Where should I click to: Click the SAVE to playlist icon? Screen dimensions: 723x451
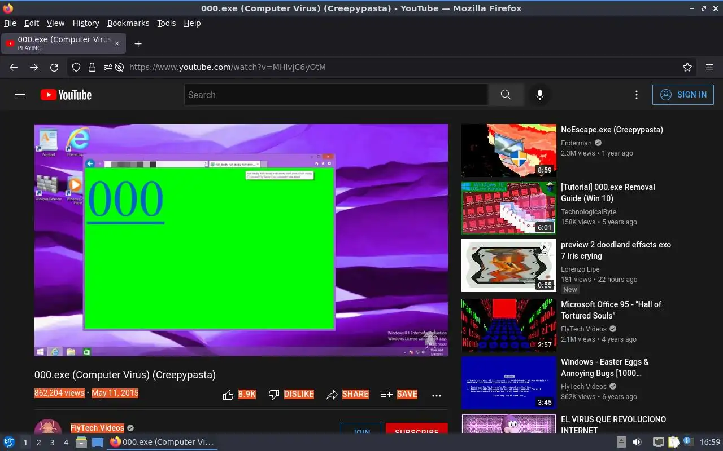[x=387, y=395]
